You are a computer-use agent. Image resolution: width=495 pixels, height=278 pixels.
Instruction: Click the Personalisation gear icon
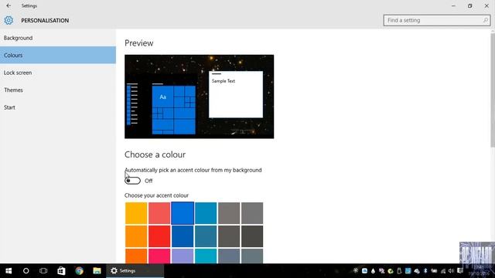click(x=9, y=21)
